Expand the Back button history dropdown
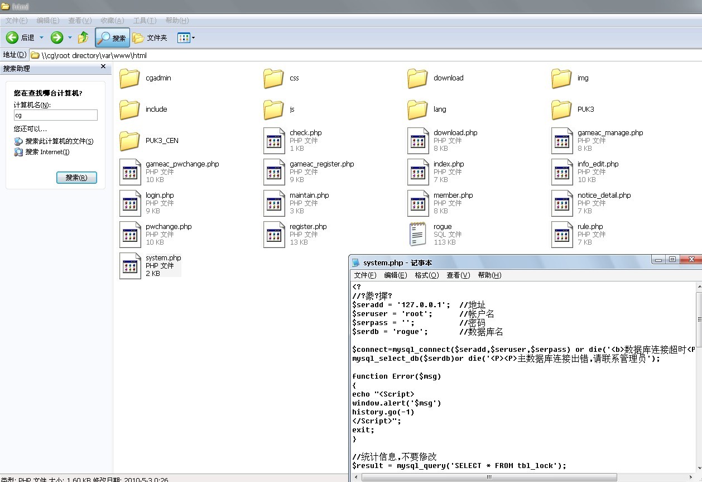The image size is (702, 482). [41, 37]
